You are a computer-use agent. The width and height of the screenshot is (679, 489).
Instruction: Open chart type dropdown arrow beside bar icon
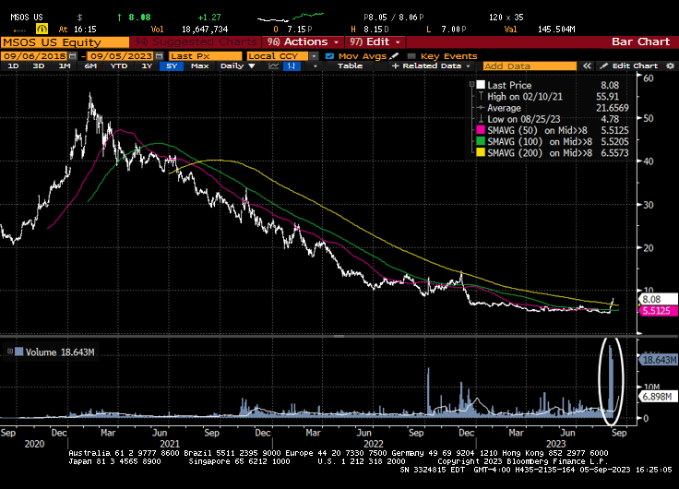(x=315, y=66)
